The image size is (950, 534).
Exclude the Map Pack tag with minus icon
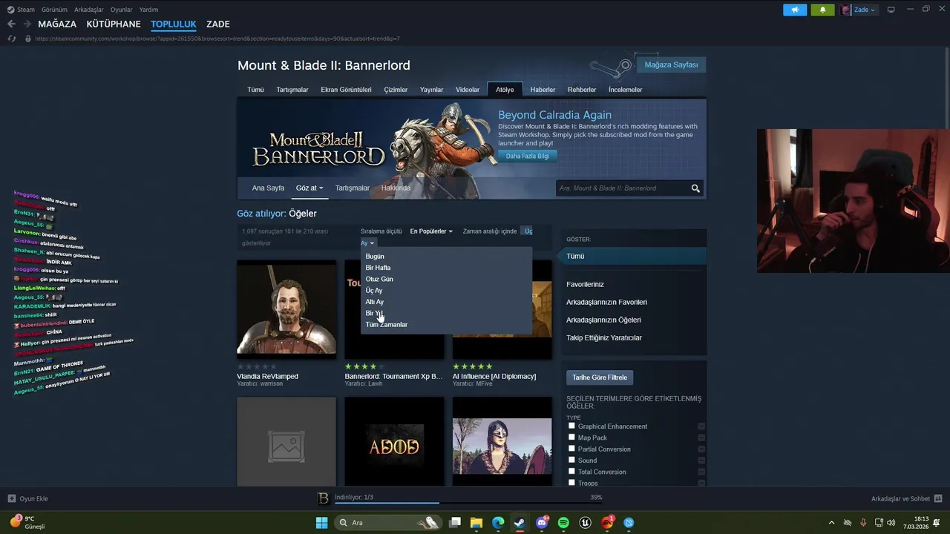(701, 438)
